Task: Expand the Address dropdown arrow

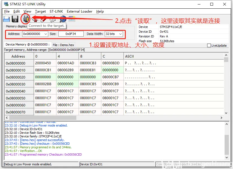Action: [46, 34]
